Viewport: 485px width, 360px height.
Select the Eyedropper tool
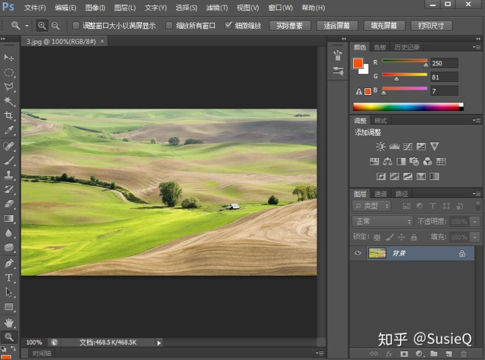coord(9,129)
